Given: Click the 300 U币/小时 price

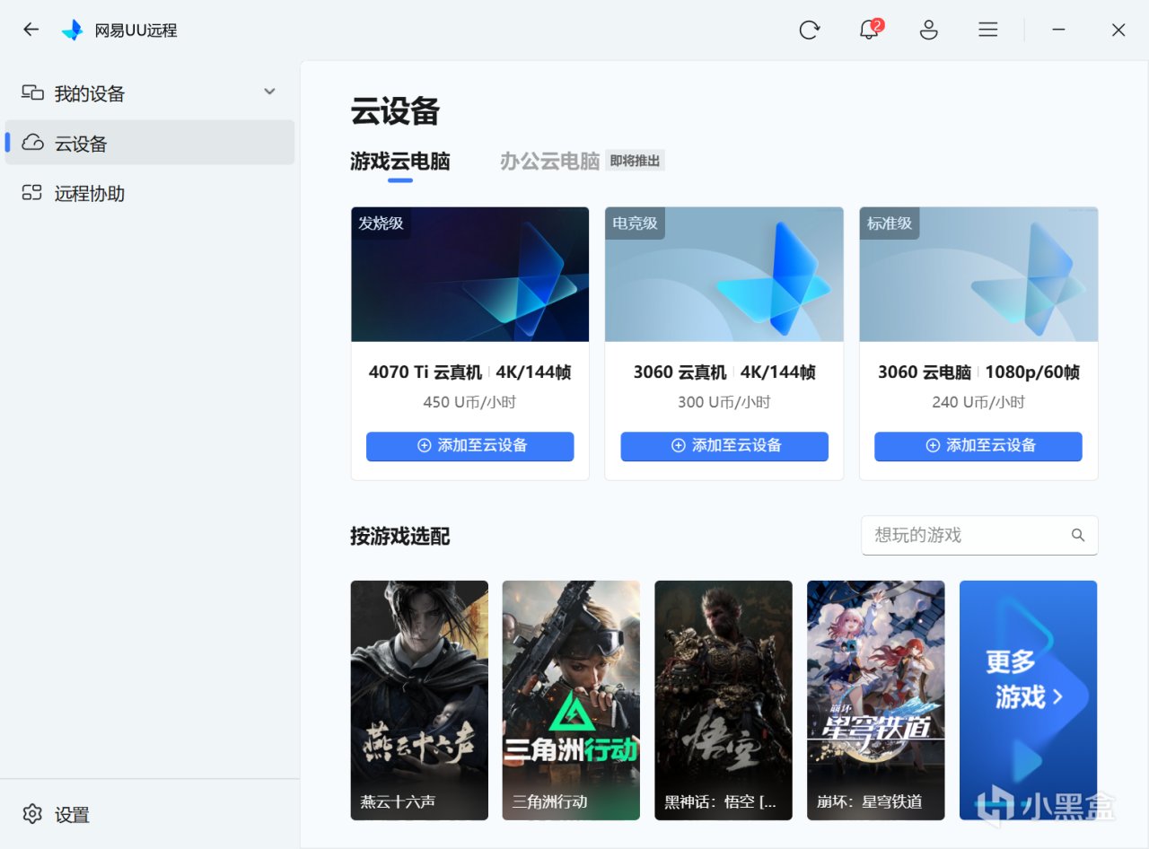Looking at the screenshot, I should click(x=724, y=402).
